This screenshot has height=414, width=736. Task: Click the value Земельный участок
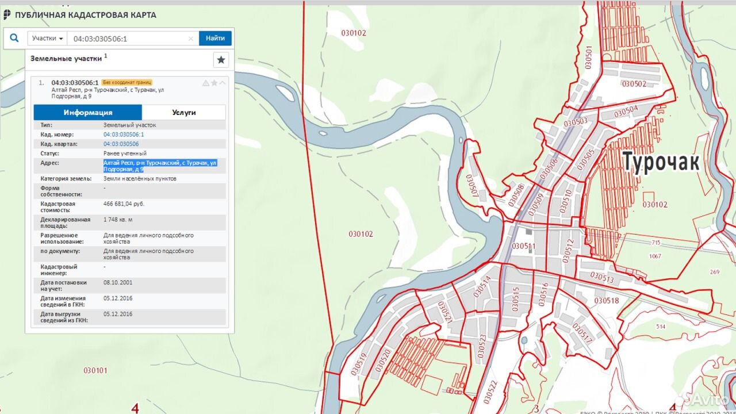click(x=129, y=125)
